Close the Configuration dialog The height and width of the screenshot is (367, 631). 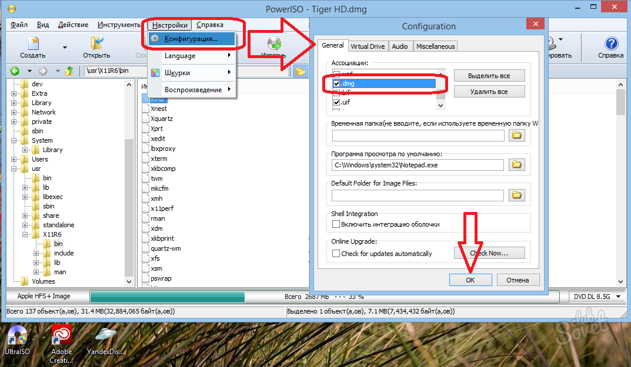pyautogui.click(x=535, y=23)
